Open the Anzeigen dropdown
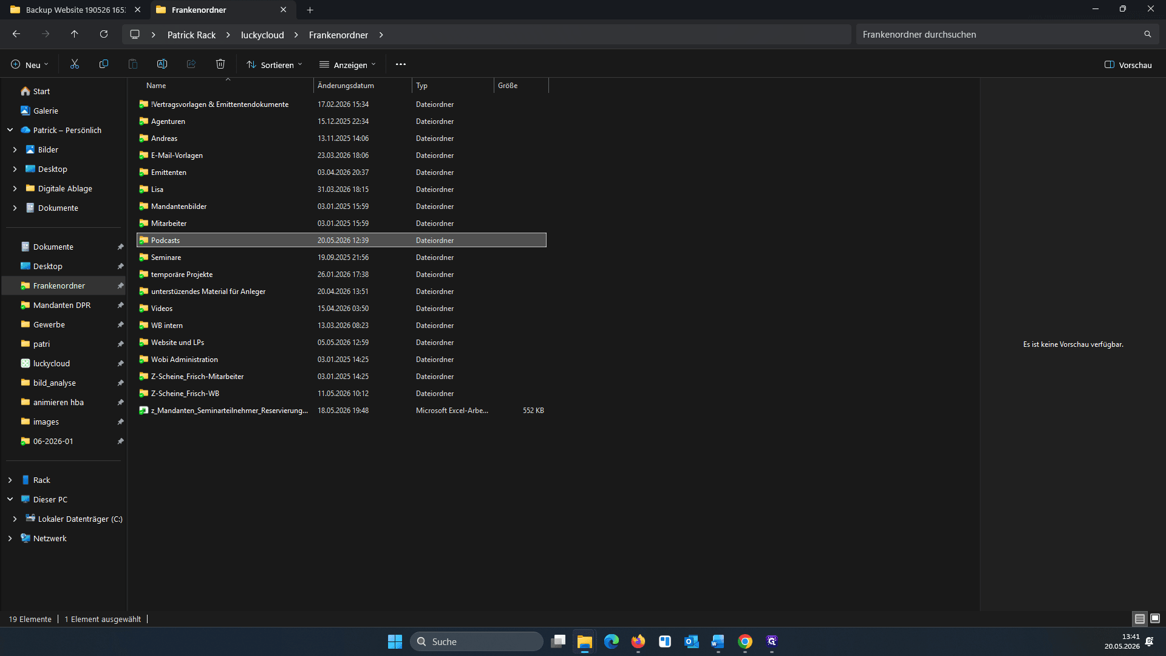The image size is (1166, 656). 348,65
